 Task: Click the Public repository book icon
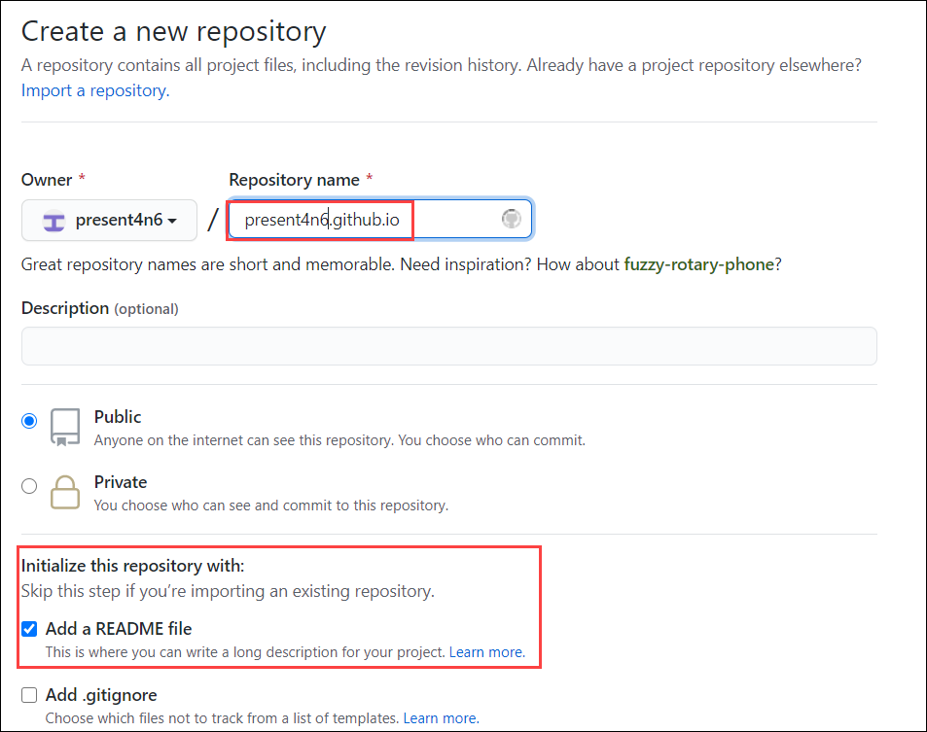pyautogui.click(x=65, y=427)
